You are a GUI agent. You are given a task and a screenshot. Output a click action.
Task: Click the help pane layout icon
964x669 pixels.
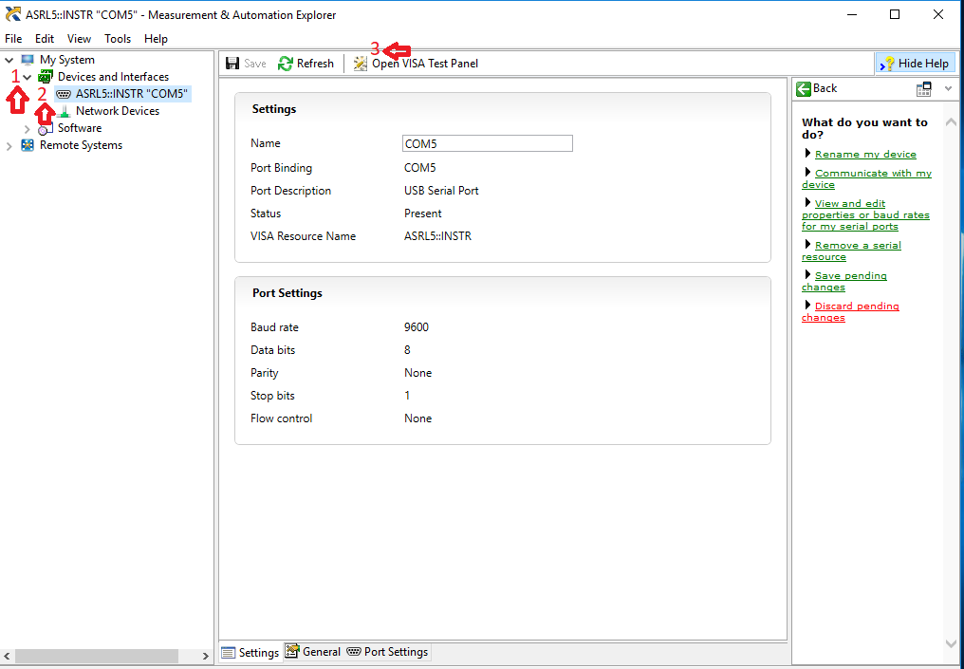(923, 89)
